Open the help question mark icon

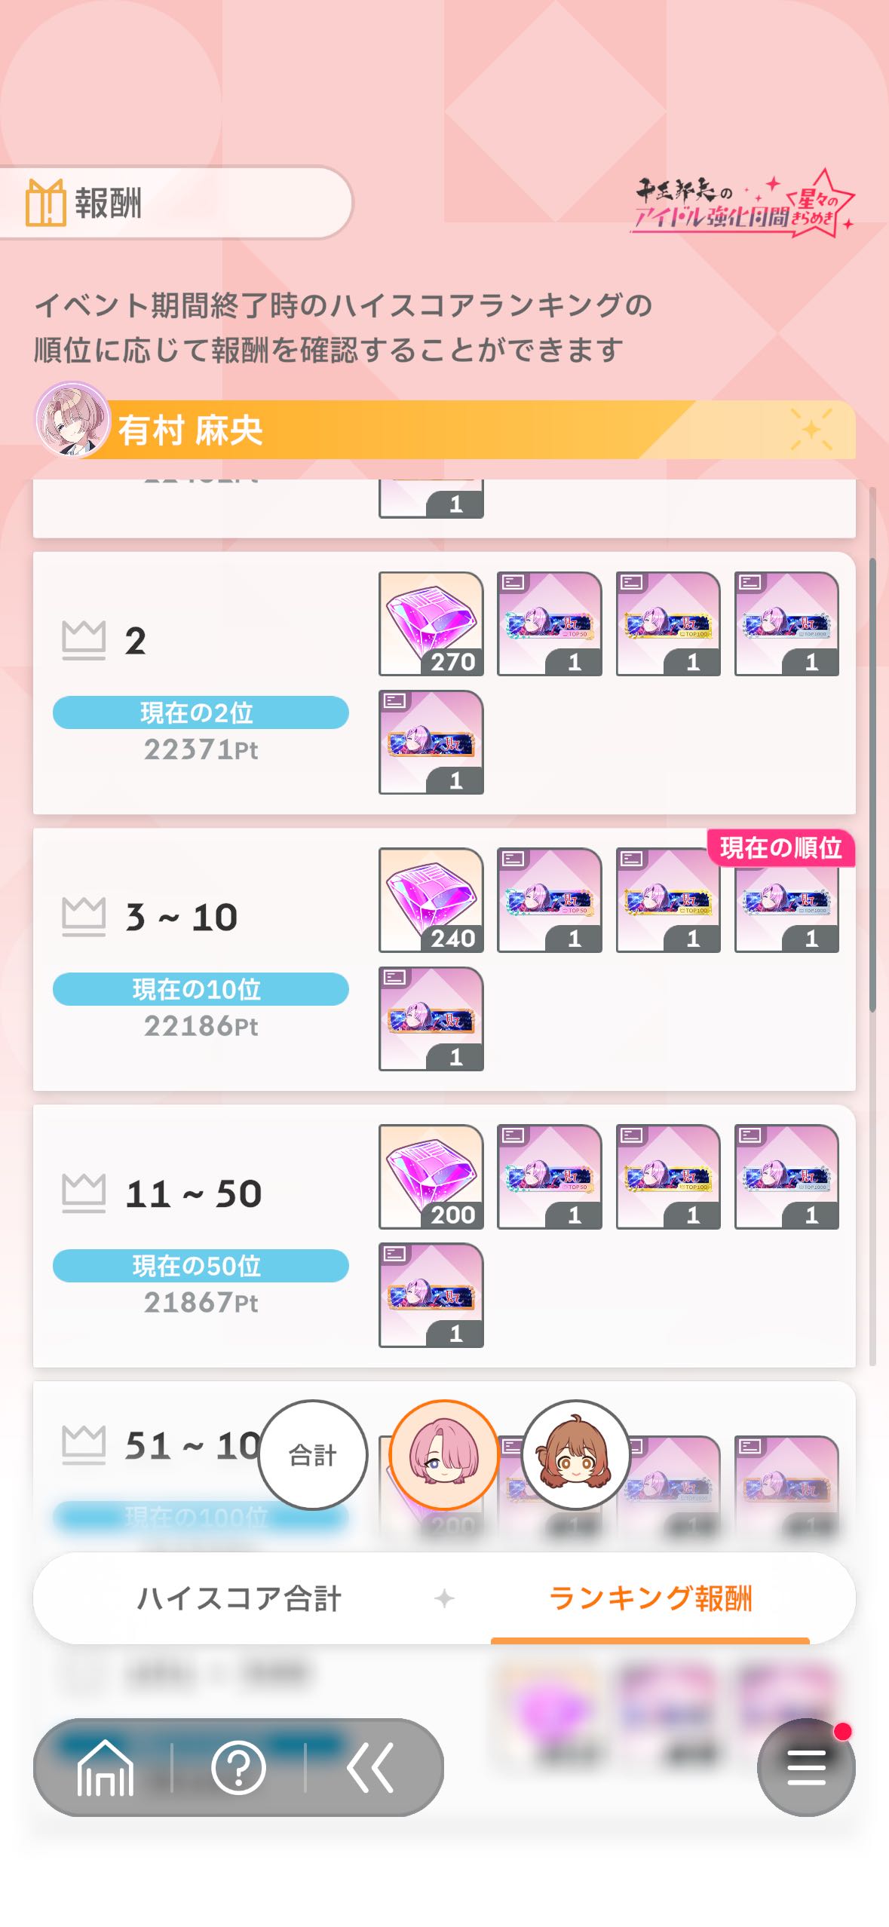click(x=238, y=1767)
